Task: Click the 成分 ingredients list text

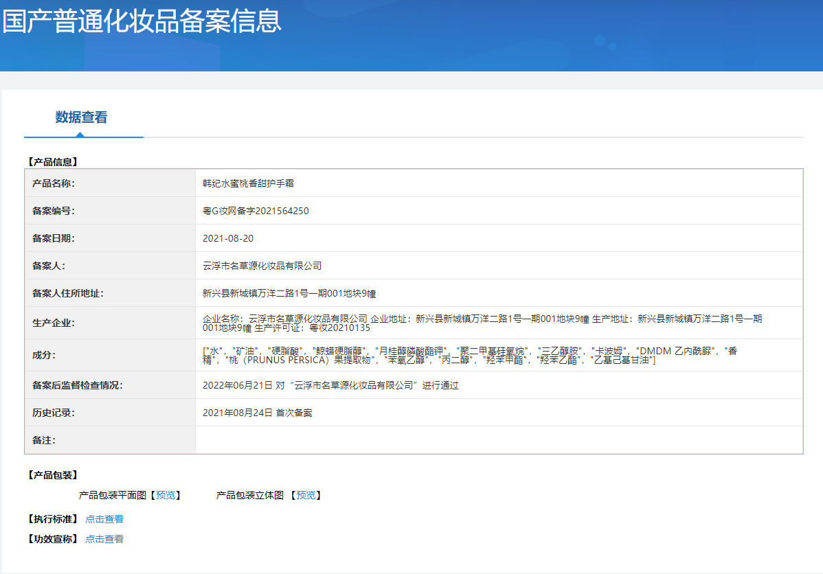Action: point(470,355)
